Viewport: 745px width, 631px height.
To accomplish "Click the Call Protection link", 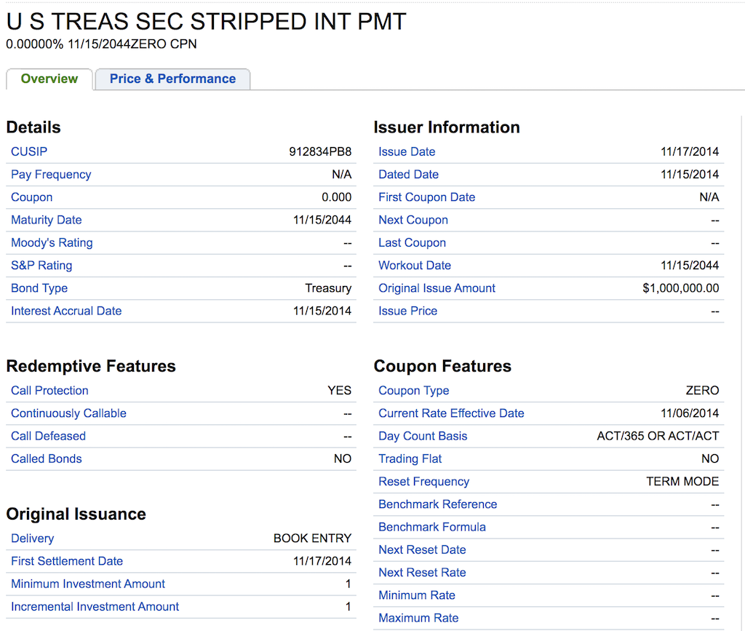I will tap(49, 390).
